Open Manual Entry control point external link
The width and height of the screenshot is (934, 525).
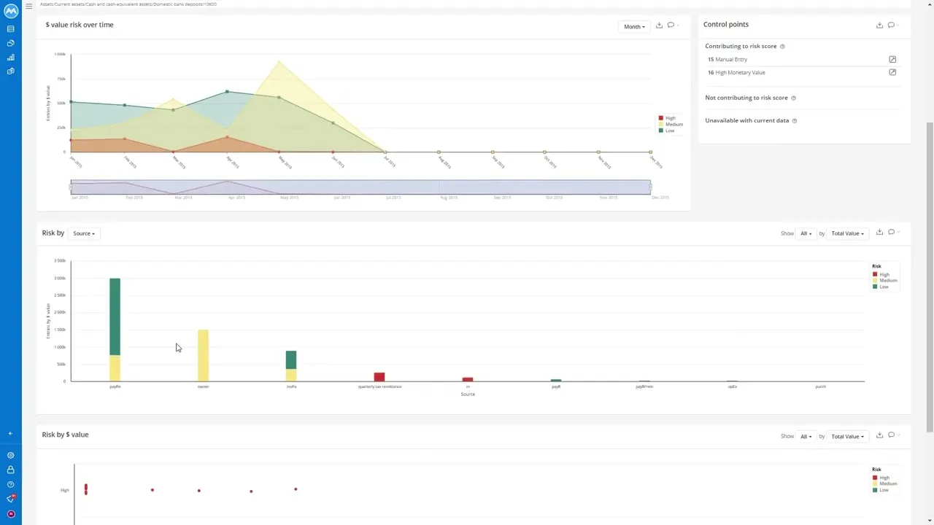coord(892,59)
